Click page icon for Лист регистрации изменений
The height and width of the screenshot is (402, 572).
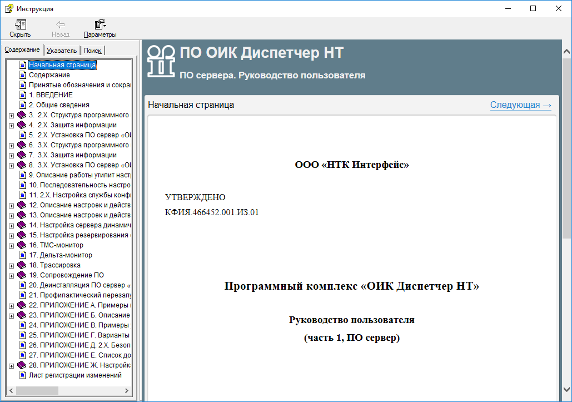23,375
